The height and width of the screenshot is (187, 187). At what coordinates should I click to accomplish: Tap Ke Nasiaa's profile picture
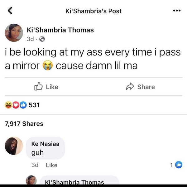(14, 146)
